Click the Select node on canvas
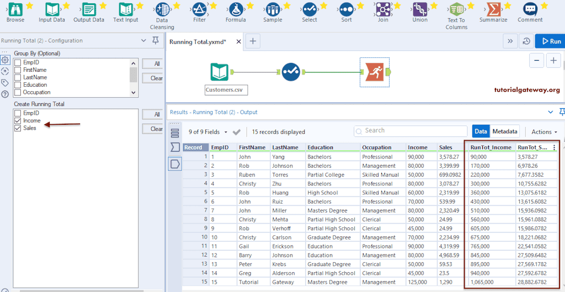 pyautogui.click(x=291, y=72)
